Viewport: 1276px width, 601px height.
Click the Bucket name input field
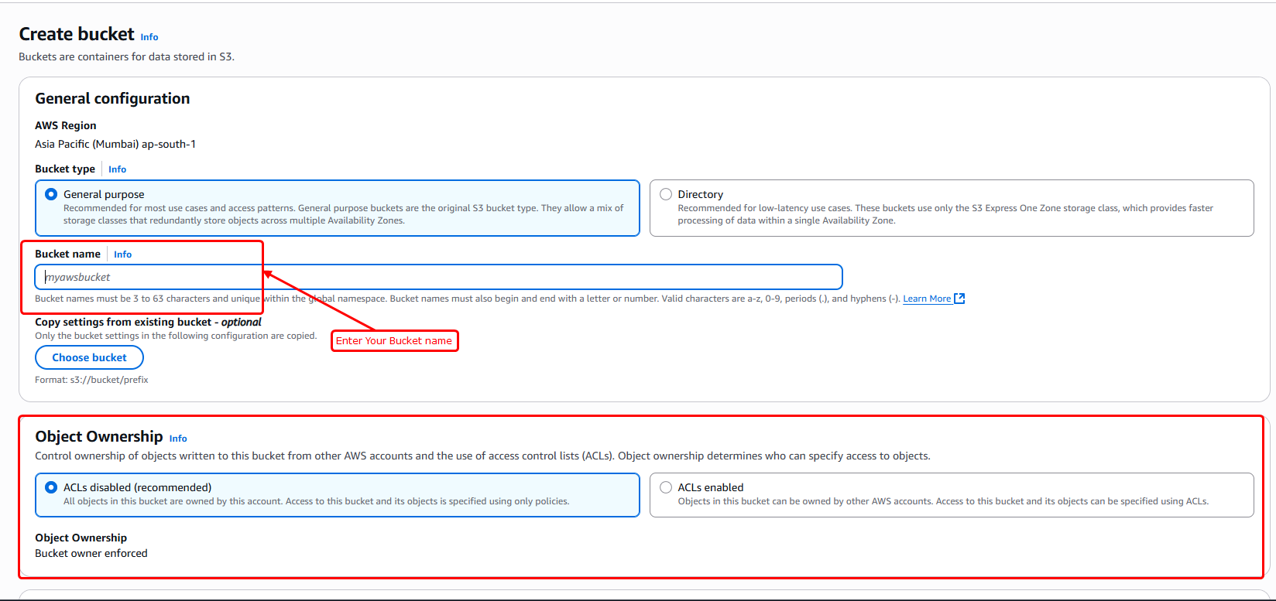point(438,277)
